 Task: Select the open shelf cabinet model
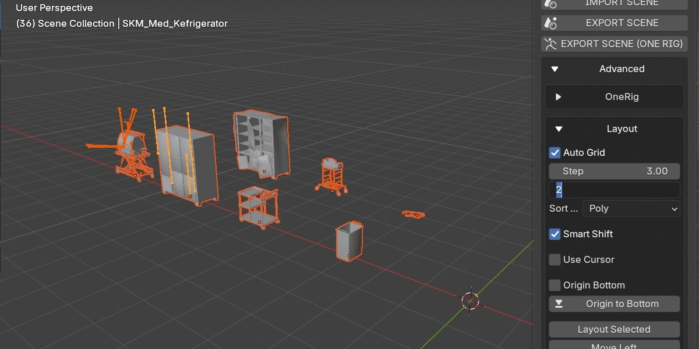(260, 143)
